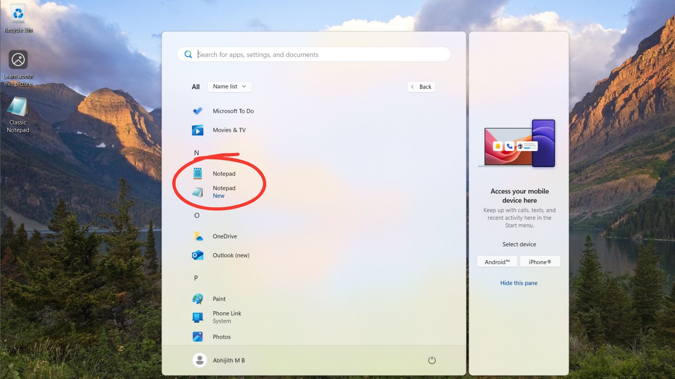Launch the Photos app

[221, 337]
